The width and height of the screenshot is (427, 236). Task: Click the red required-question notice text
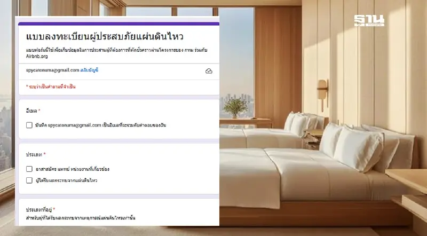click(51, 86)
